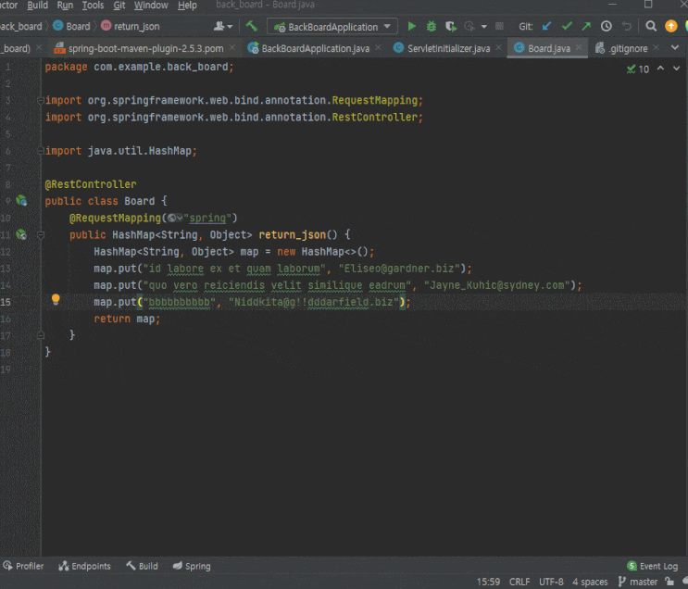Expand the profiler run options arrow
Viewport: 688px width, 589px height.
(x=484, y=27)
